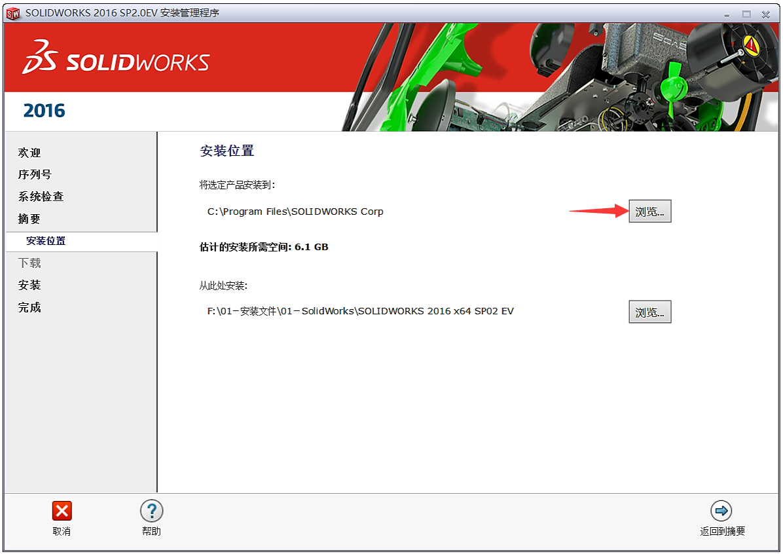
Task: Click the SOLIDWORKS logo in the banner
Action: coord(116,60)
